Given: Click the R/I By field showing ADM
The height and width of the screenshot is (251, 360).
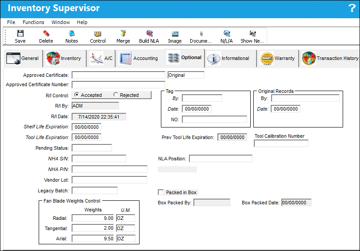Looking at the screenshot, I should coord(95,106).
